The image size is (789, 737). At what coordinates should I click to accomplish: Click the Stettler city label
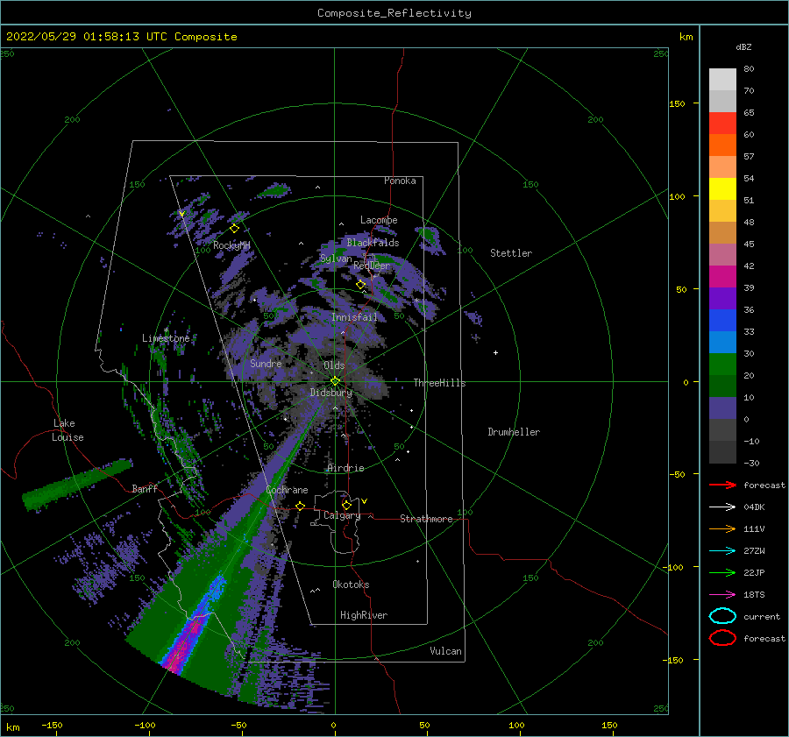[x=511, y=253]
